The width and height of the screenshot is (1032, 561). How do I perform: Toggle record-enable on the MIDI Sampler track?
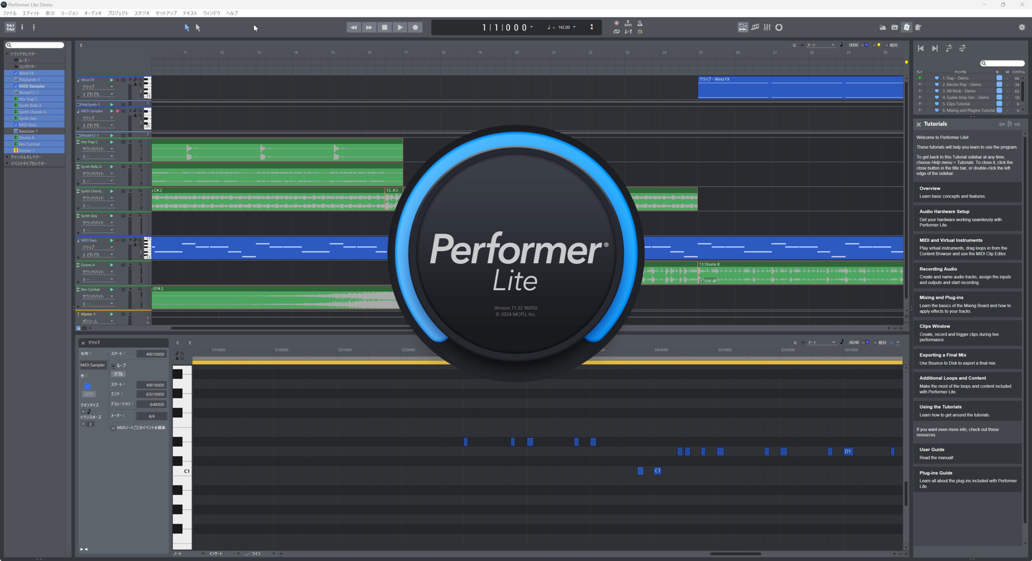coord(117,111)
